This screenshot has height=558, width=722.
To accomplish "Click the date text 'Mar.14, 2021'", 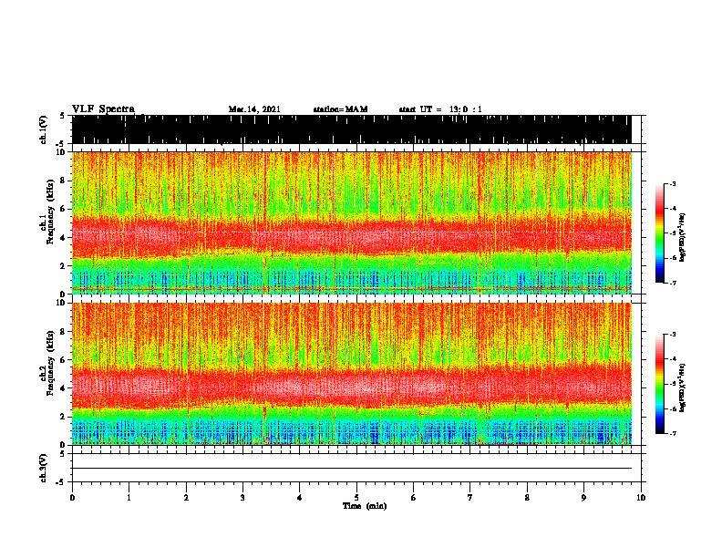I will (x=254, y=109).
